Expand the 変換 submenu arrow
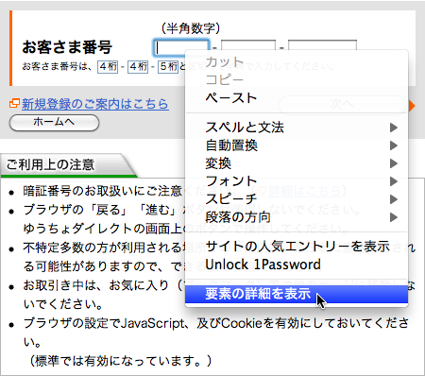The image size is (425, 376). [394, 163]
